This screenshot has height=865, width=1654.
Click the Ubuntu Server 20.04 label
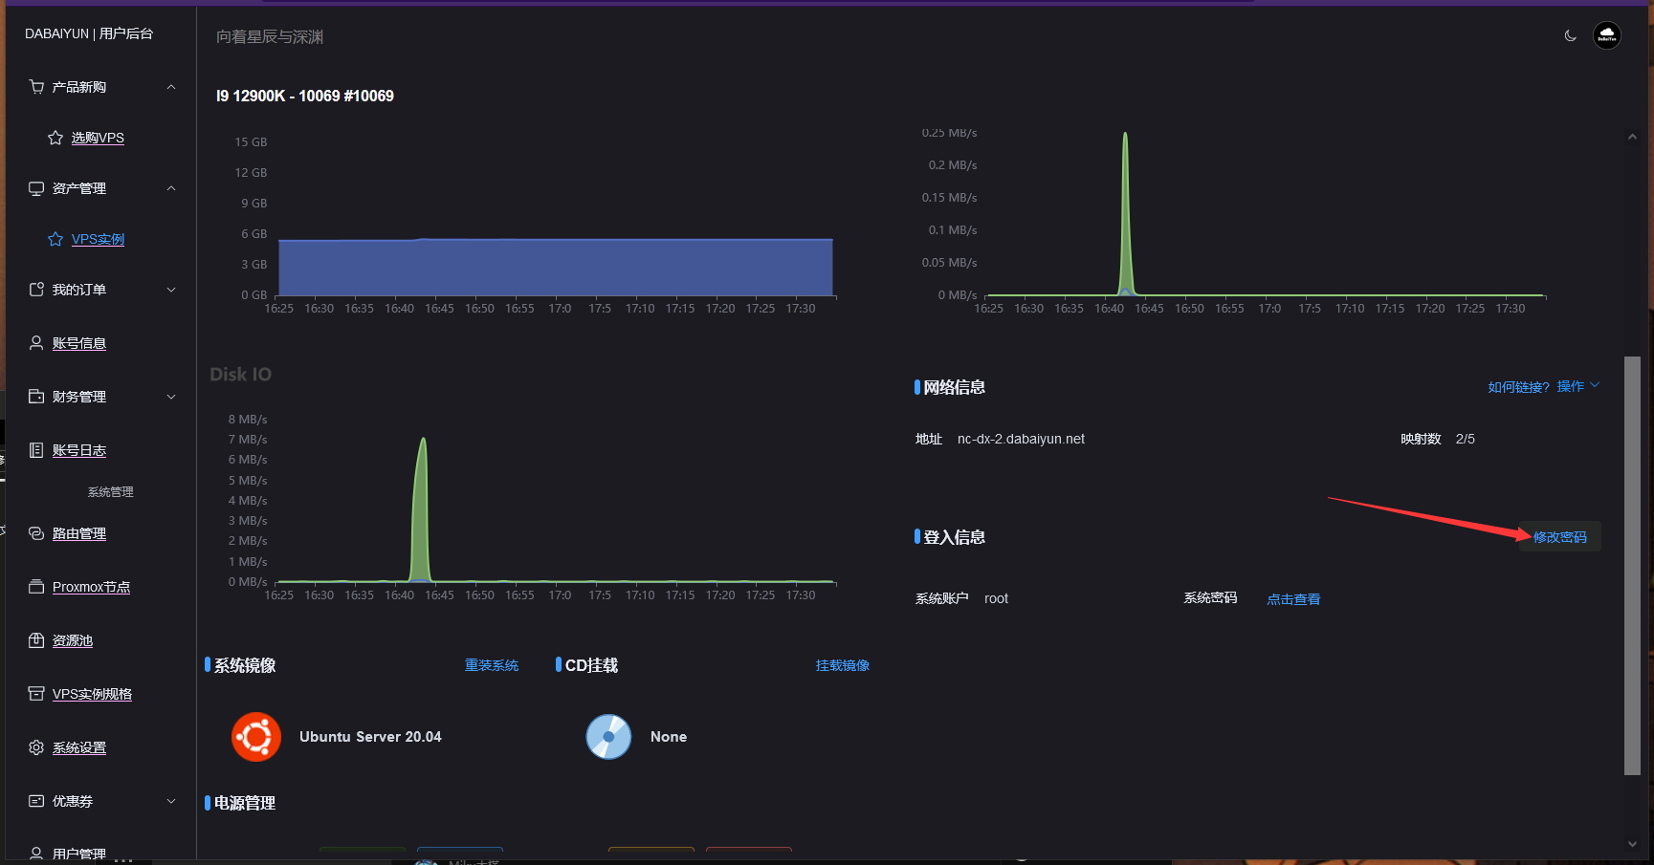370,737
